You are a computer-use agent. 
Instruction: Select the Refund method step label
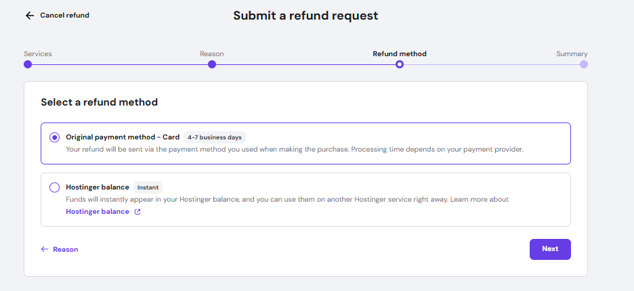tap(400, 53)
